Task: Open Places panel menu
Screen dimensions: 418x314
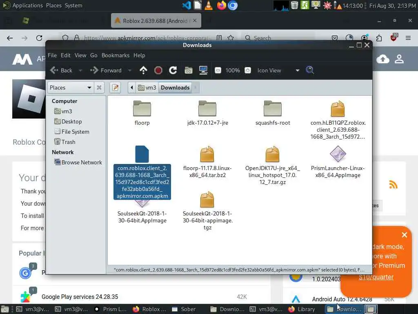Action: [x=53, y=5]
